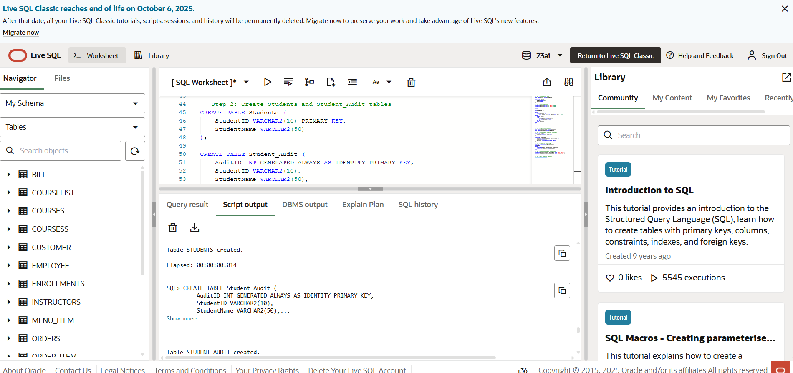Screen dimensions: 793x373
Task: Download the script output
Action: 194,228
